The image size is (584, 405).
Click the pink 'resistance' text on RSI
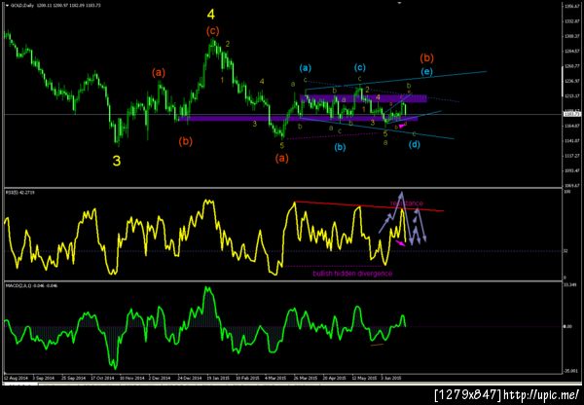(406, 203)
